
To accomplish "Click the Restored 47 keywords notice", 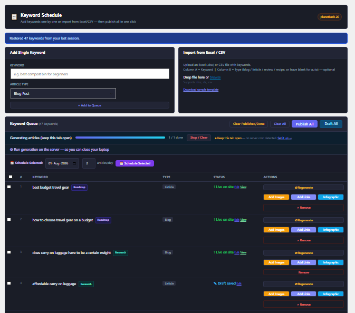I will pos(176,38).
